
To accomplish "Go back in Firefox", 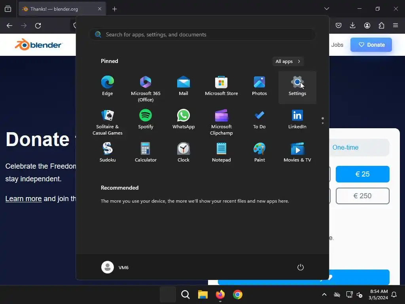I will (9, 26).
